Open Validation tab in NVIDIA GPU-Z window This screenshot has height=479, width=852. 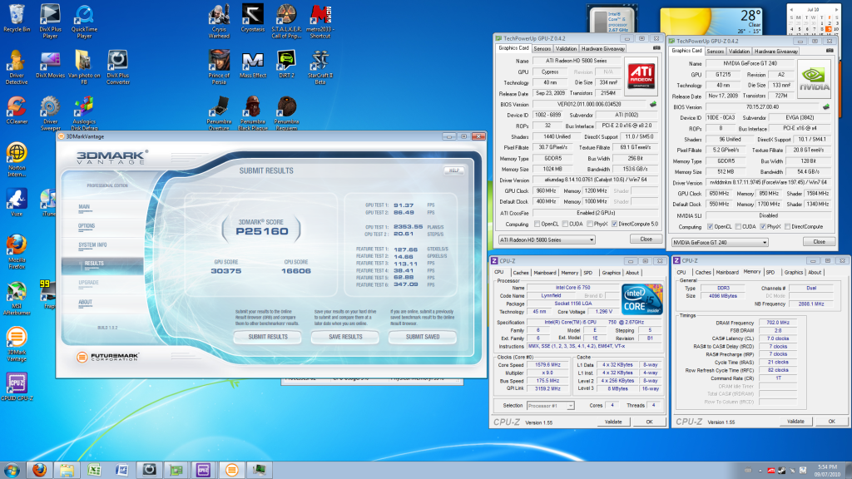pos(739,52)
